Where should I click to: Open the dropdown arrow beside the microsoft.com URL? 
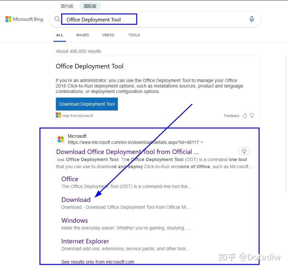click(x=202, y=142)
